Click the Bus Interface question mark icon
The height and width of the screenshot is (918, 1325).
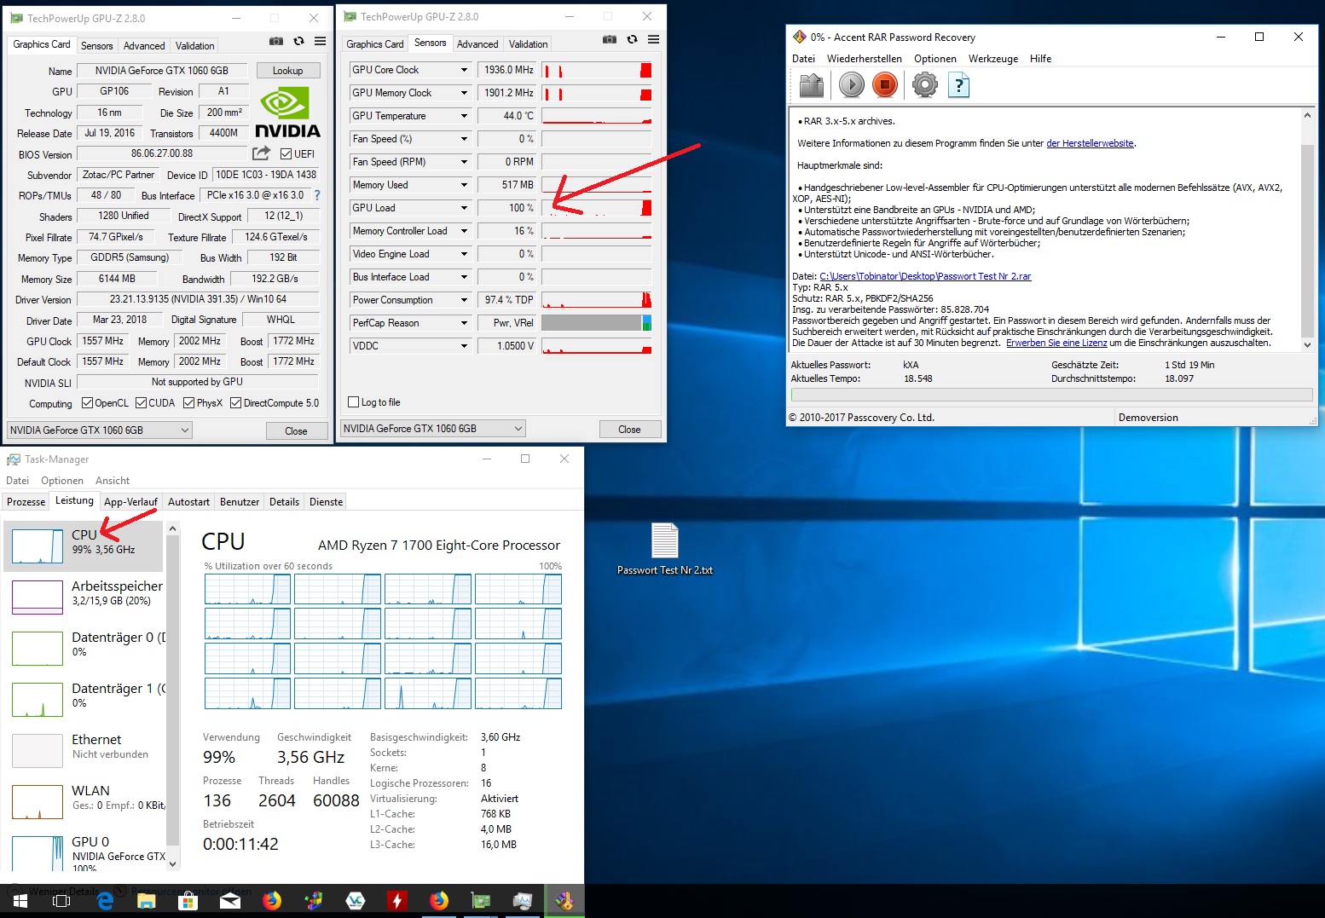pos(317,195)
